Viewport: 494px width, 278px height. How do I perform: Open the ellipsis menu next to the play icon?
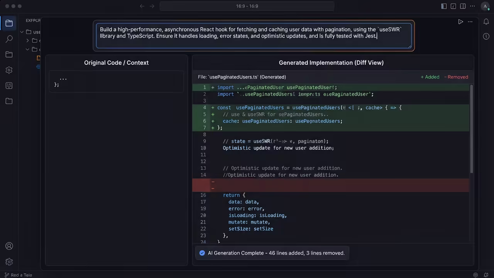[470, 22]
